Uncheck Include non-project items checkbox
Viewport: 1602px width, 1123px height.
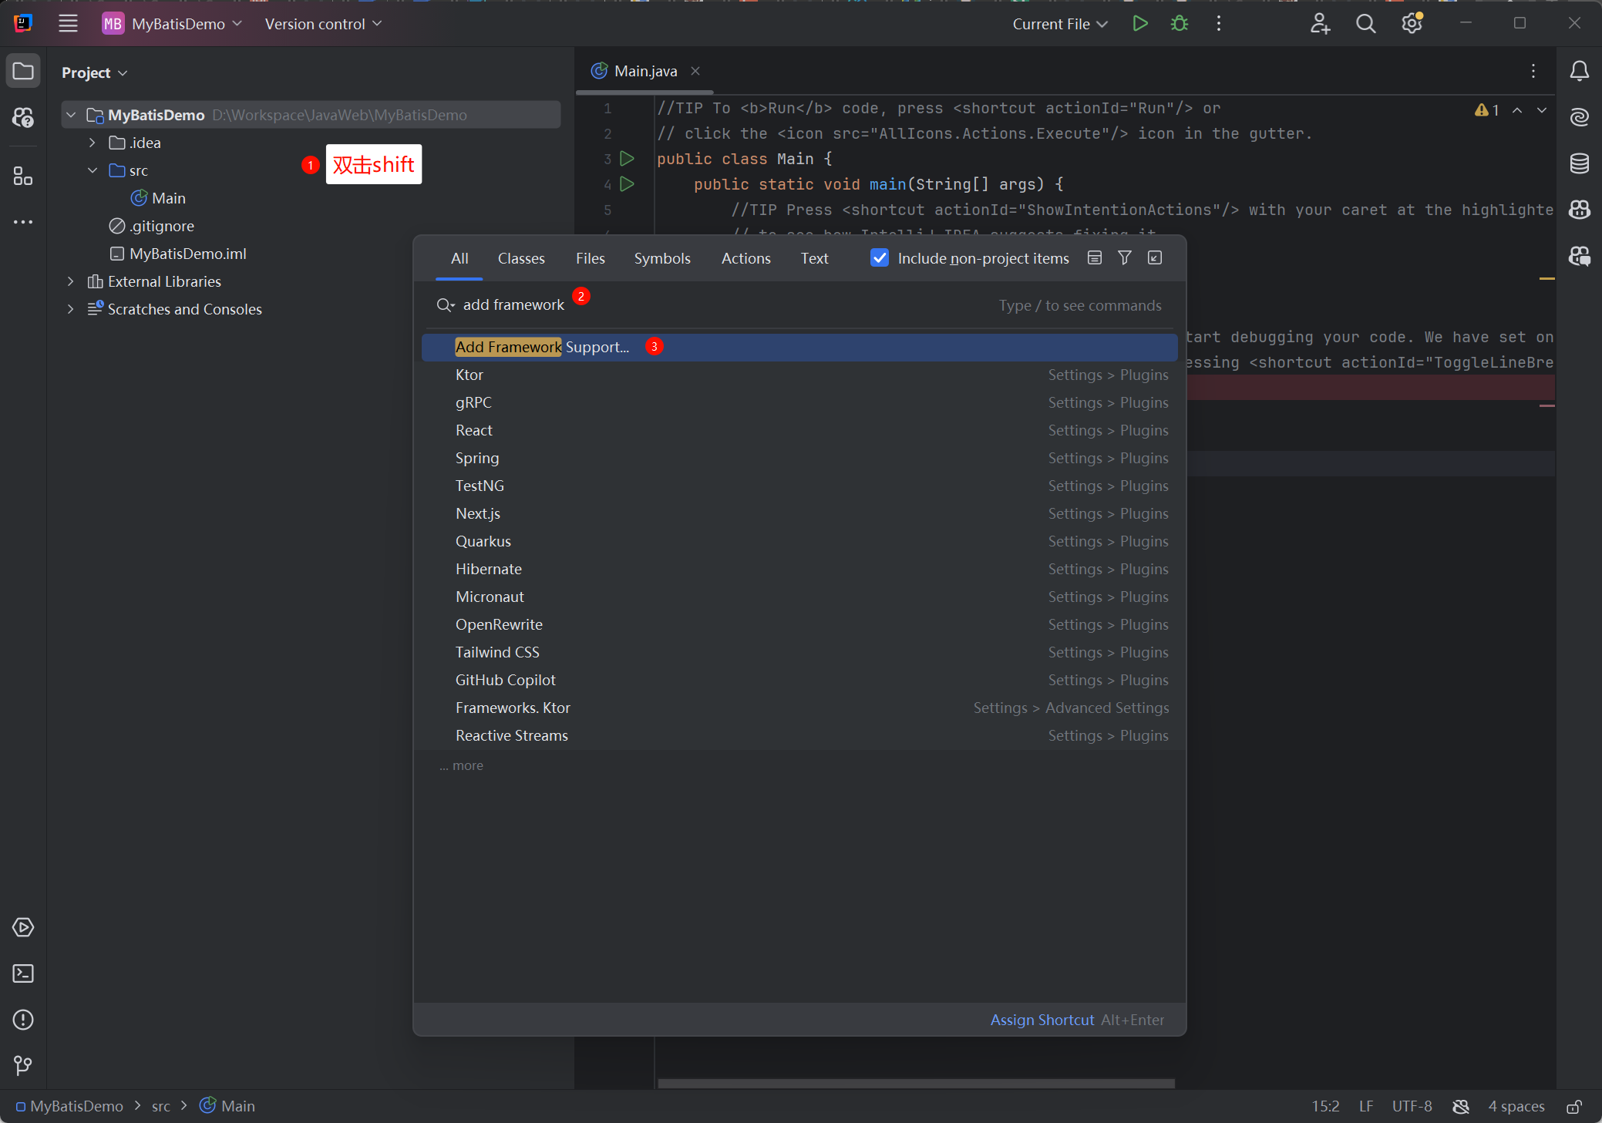pyautogui.click(x=880, y=258)
